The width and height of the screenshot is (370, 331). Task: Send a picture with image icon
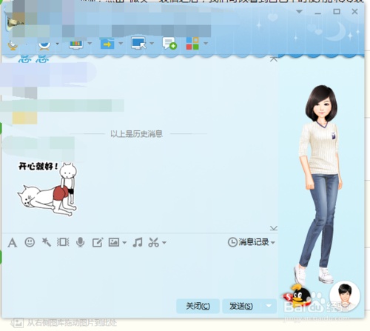click(114, 242)
